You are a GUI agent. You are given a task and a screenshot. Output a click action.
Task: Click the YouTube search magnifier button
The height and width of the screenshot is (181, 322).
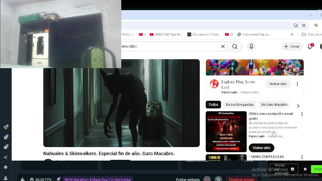235,47
